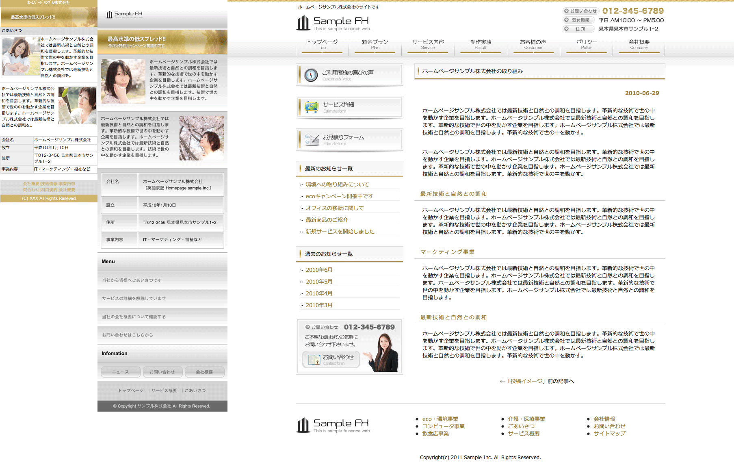Click the cherry blossom woman photo
This screenshot has width=734, height=462.
(201, 138)
